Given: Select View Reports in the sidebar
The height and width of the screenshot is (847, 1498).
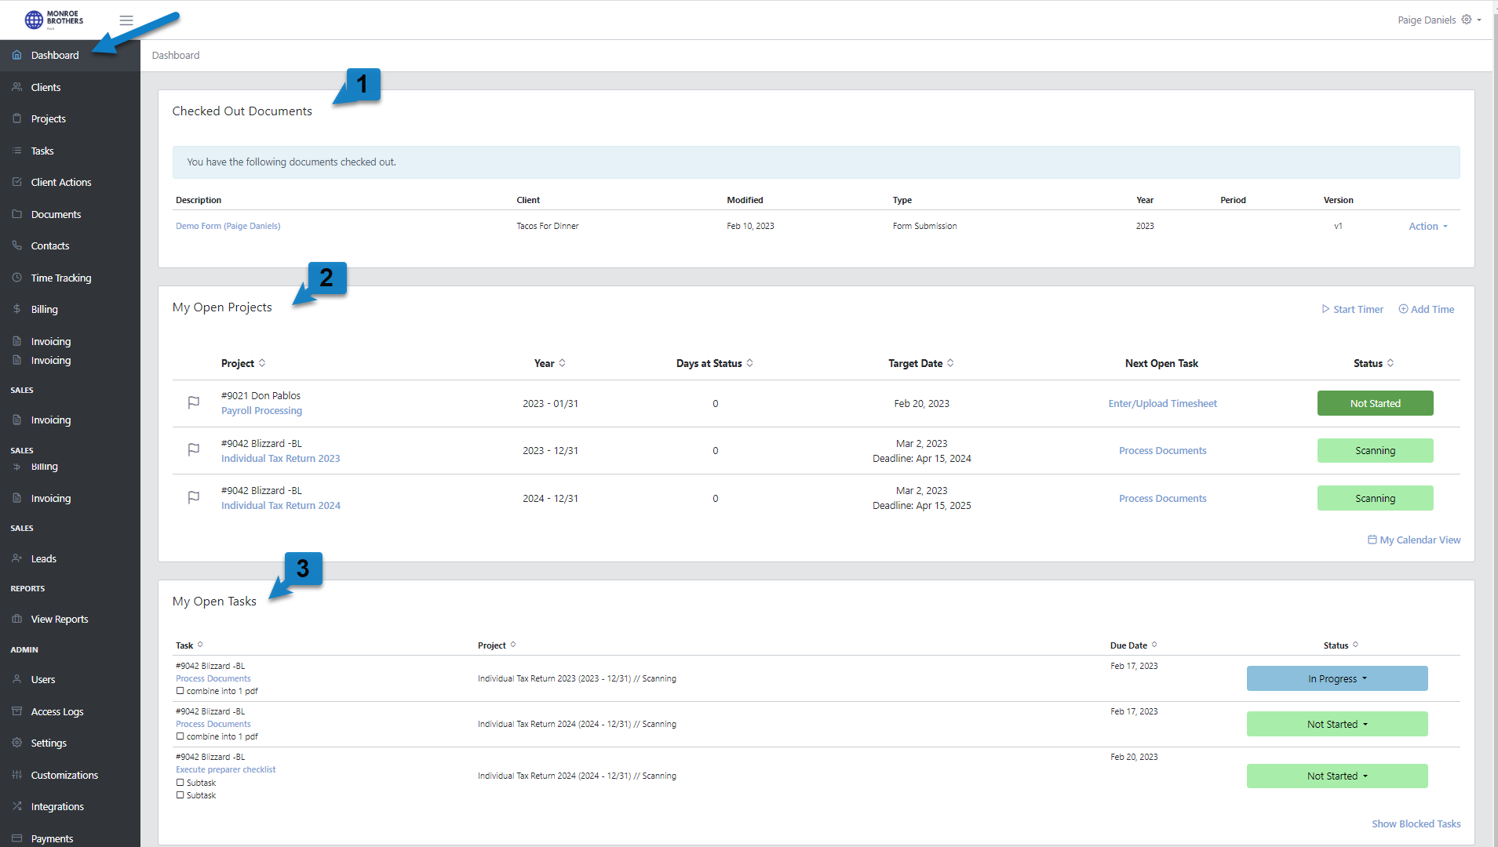Looking at the screenshot, I should click(59, 619).
